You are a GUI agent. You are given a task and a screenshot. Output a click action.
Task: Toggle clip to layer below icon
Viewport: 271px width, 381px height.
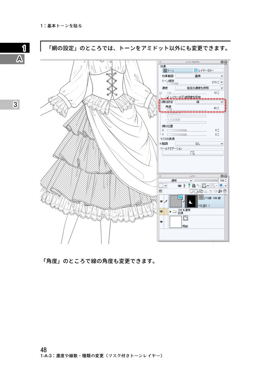tap(180, 186)
